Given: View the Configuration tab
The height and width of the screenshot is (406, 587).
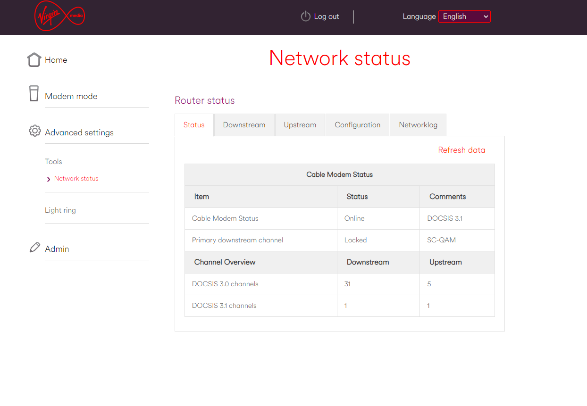Looking at the screenshot, I should tap(357, 124).
